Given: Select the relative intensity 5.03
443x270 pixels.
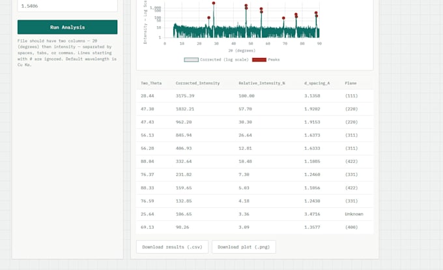Looking at the screenshot, I should pos(244,188).
